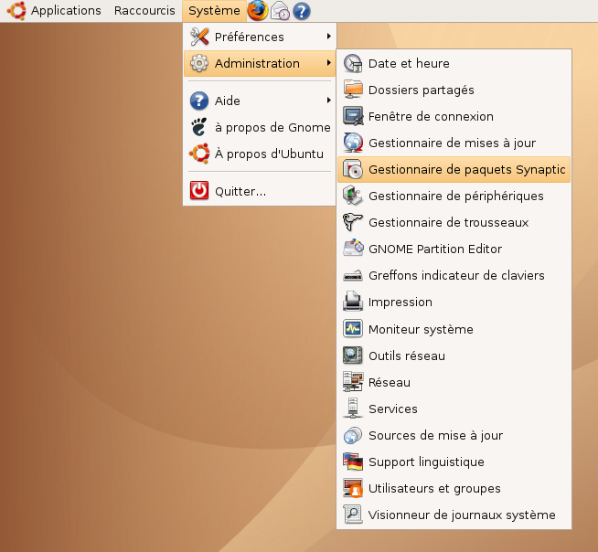Screen dimensions: 598x552
Task: Click the Firefox browser icon in top panel
Action: pos(258,11)
